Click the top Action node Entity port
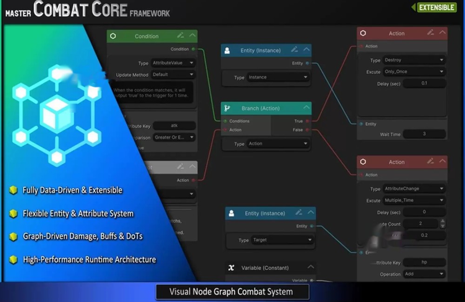Screen dimensions: 465x302 click(x=361, y=124)
